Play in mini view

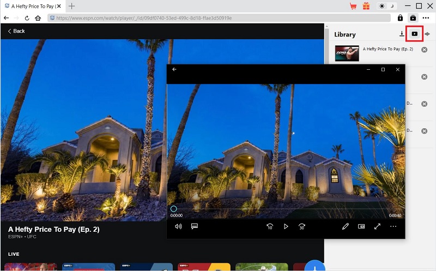tap(361, 226)
